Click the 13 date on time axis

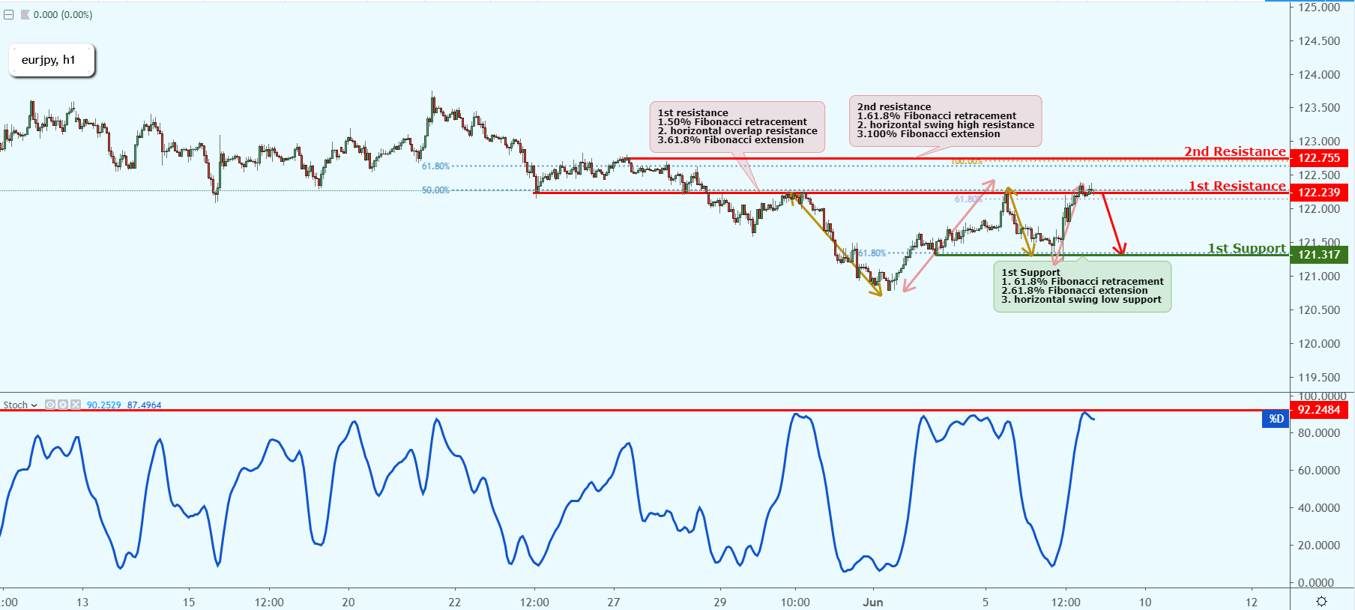point(82,602)
